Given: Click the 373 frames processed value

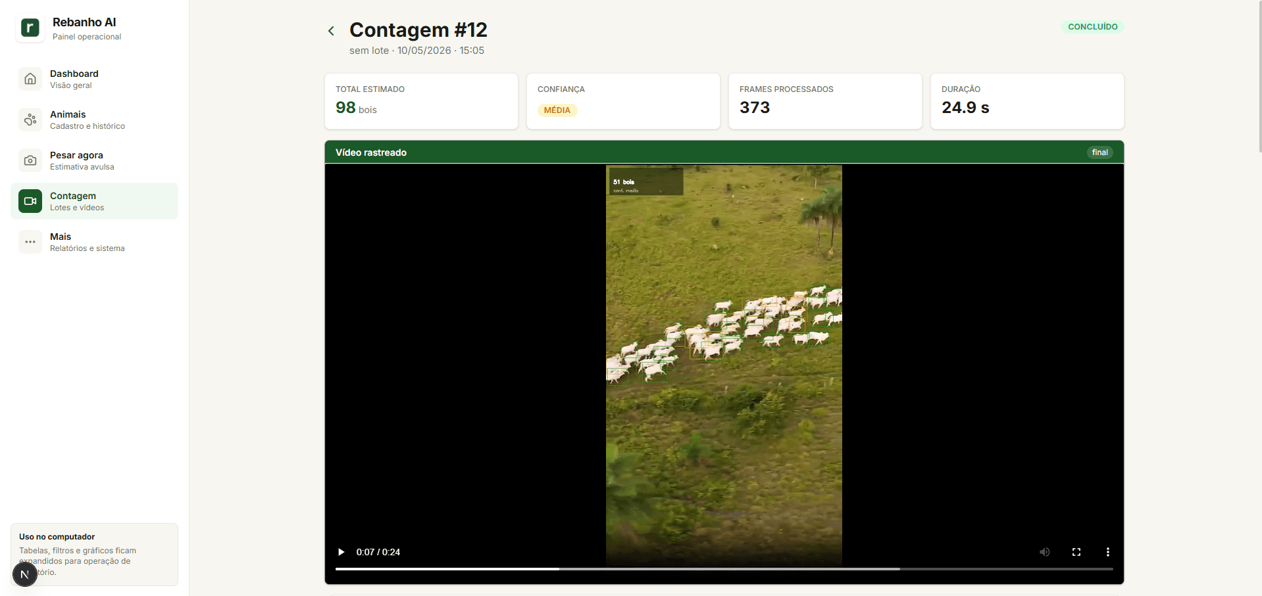Looking at the screenshot, I should pyautogui.click(x=755, y=108).
